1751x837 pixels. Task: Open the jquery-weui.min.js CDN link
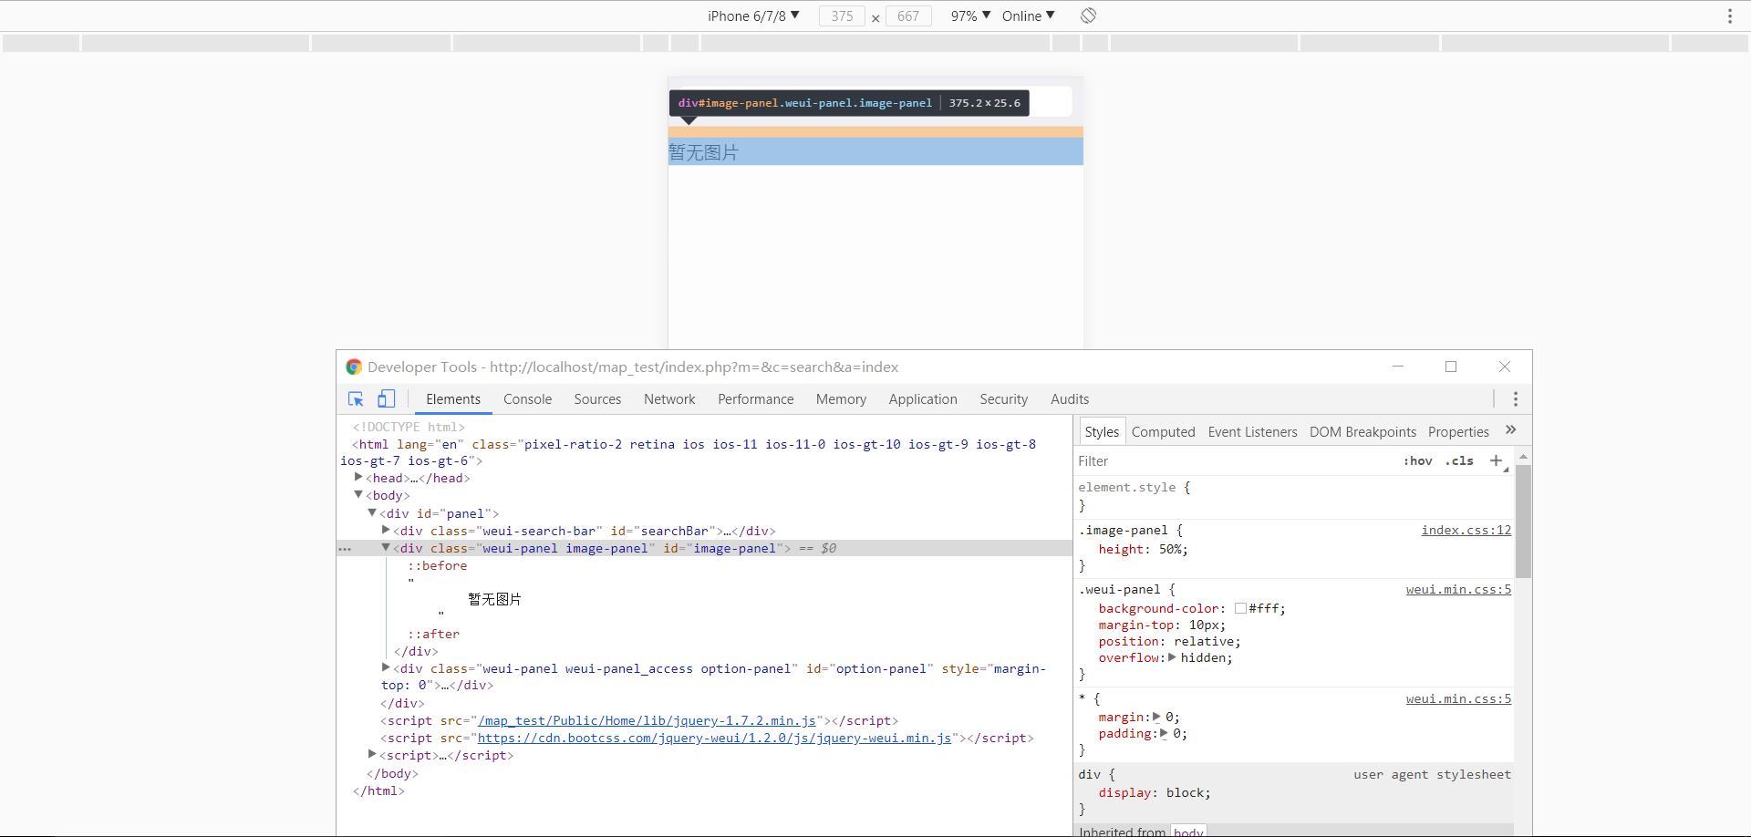click(x=714, y=739)
